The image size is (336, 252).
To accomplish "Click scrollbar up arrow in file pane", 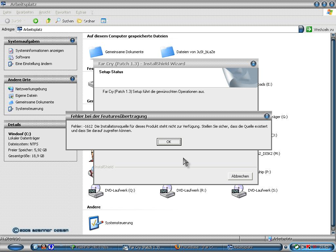I will pos(333,34).
